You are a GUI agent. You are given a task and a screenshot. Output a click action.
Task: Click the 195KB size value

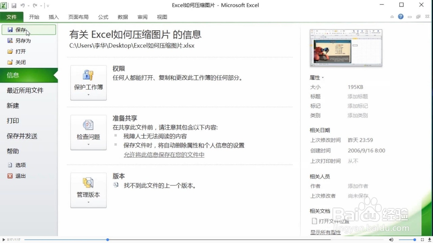pyautogui.click(x=355, y=87)
